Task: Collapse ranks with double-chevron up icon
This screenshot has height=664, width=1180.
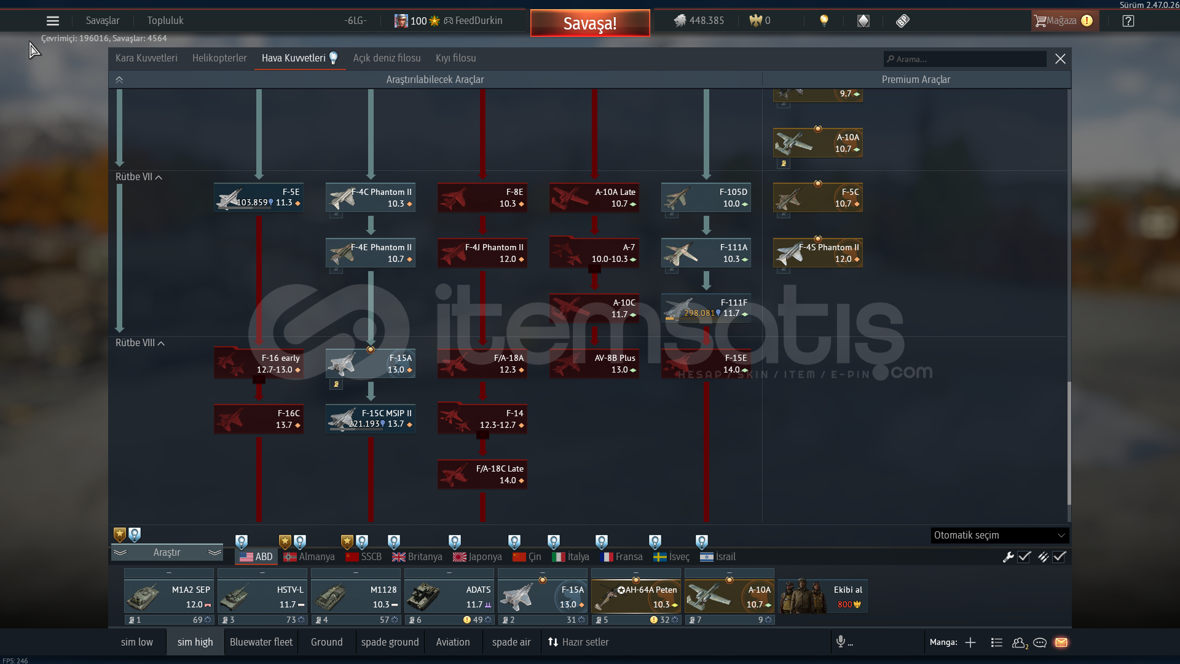Action: click(x=119, y=80)
